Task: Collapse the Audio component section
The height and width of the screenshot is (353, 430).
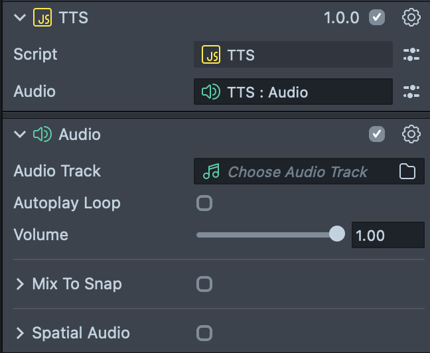Action: 19,135
